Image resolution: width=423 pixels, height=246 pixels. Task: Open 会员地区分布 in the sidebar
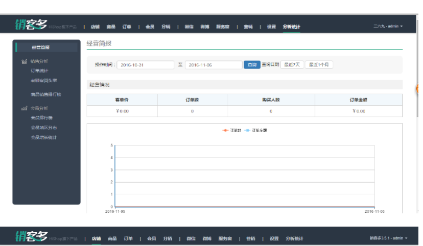(43, 128)
